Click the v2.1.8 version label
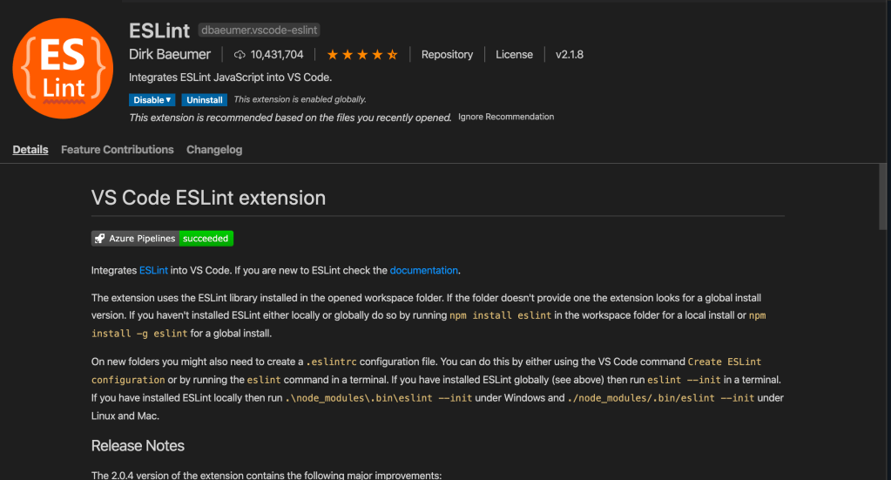 (x=570, y=55)
